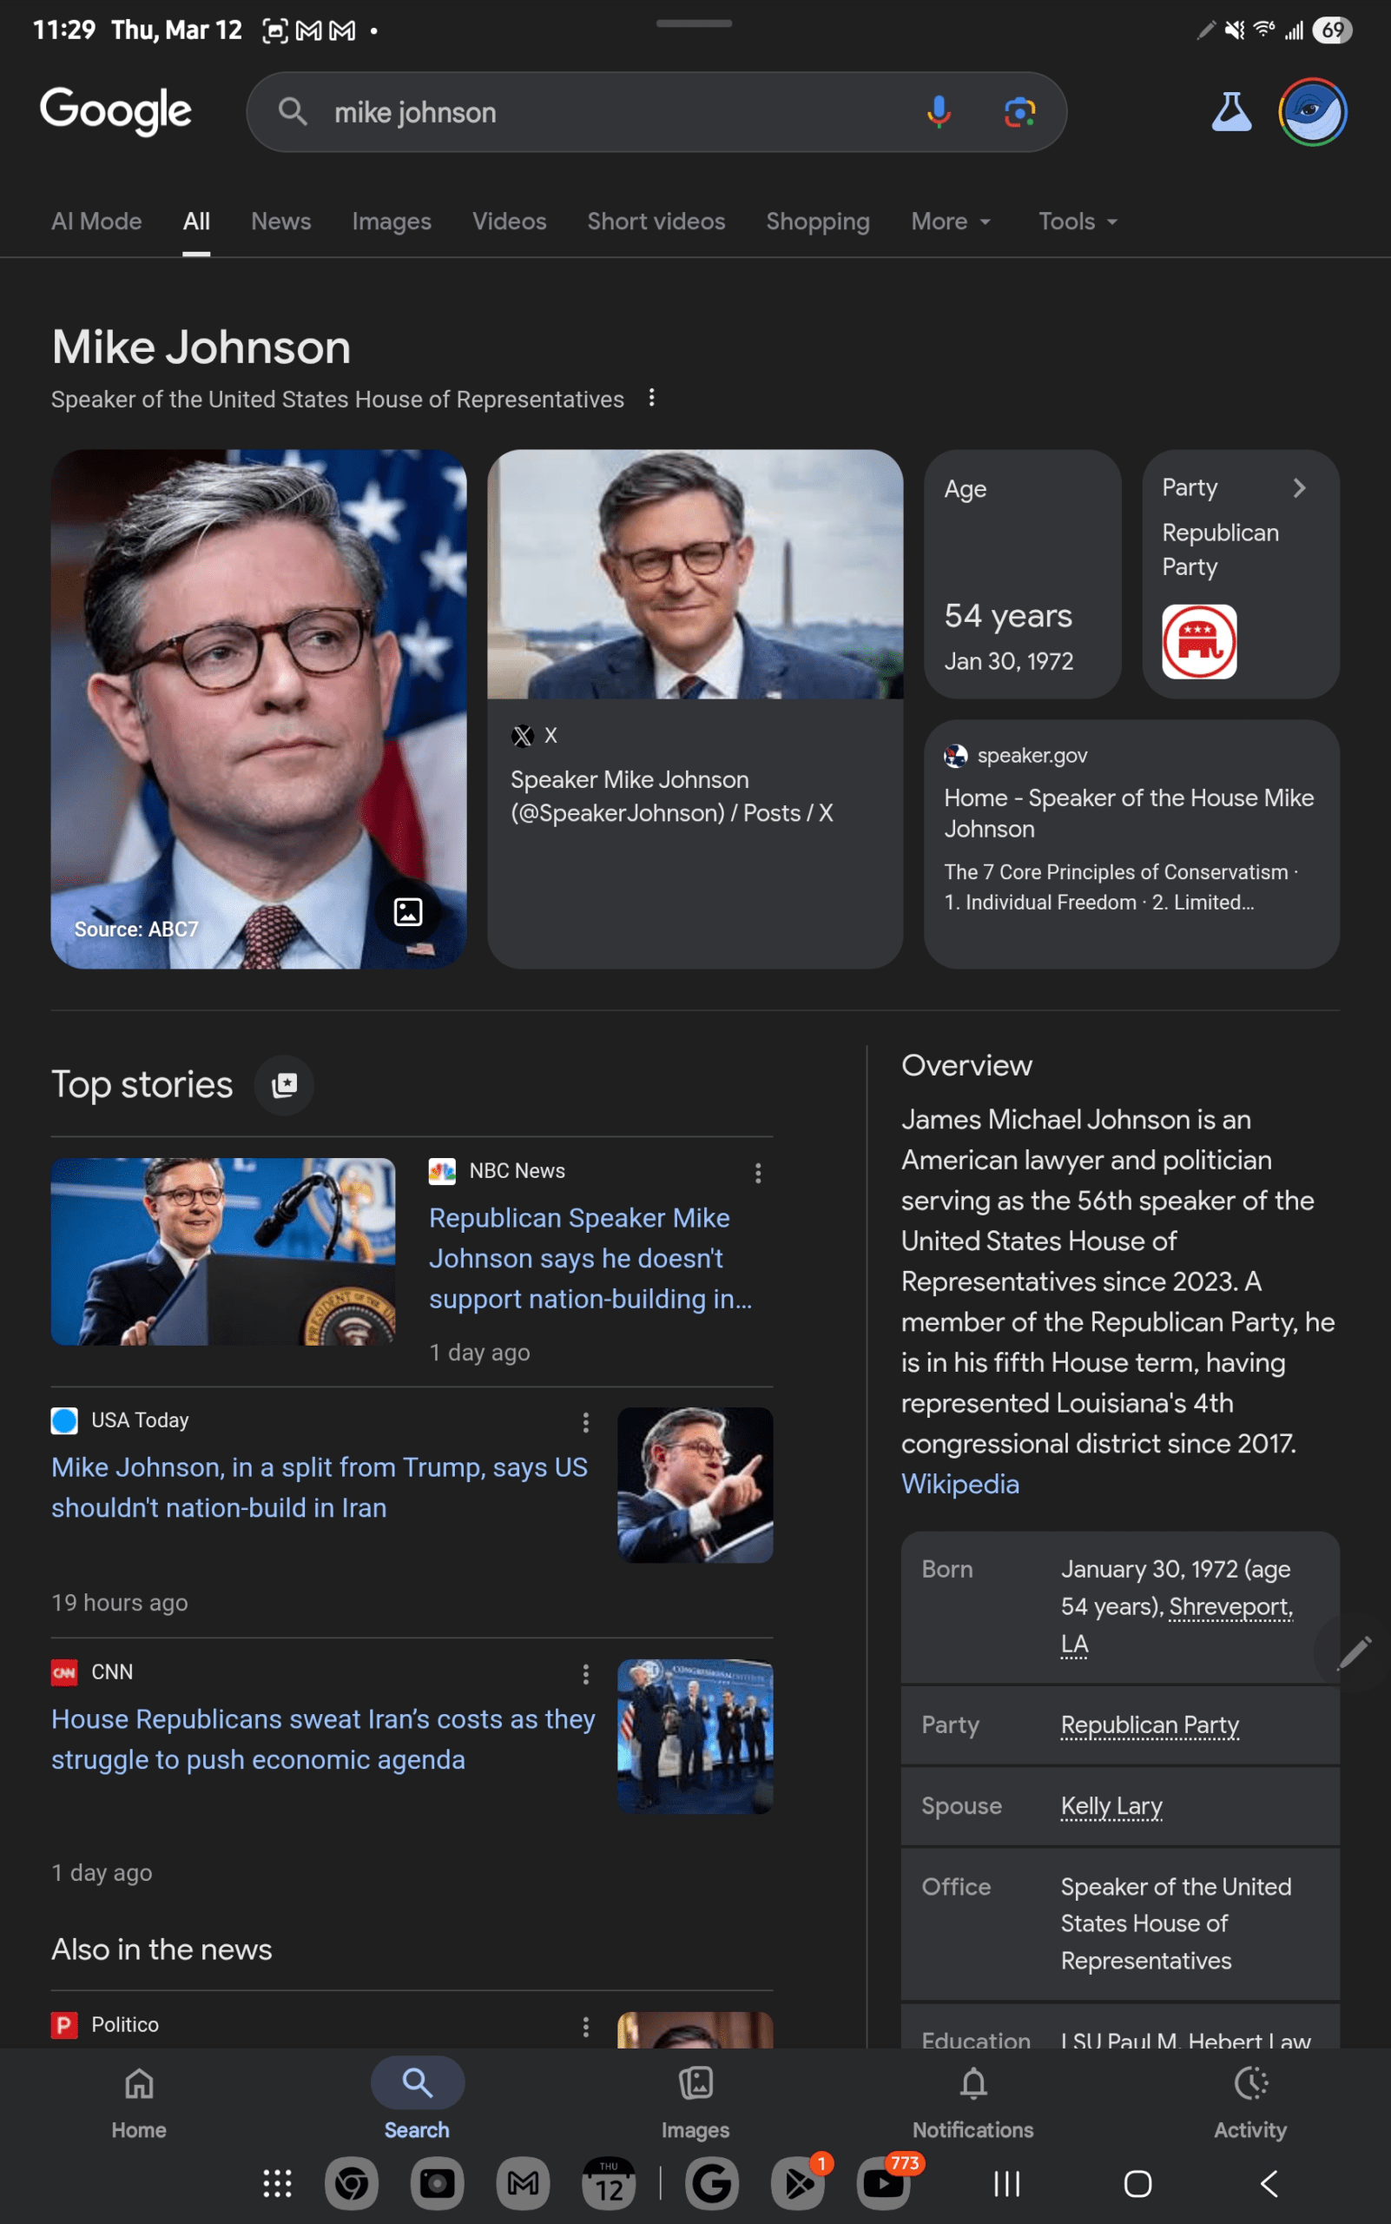Open Google Lens camera search
The height and width of the screenshot is (2224, 1391).
1019,112
